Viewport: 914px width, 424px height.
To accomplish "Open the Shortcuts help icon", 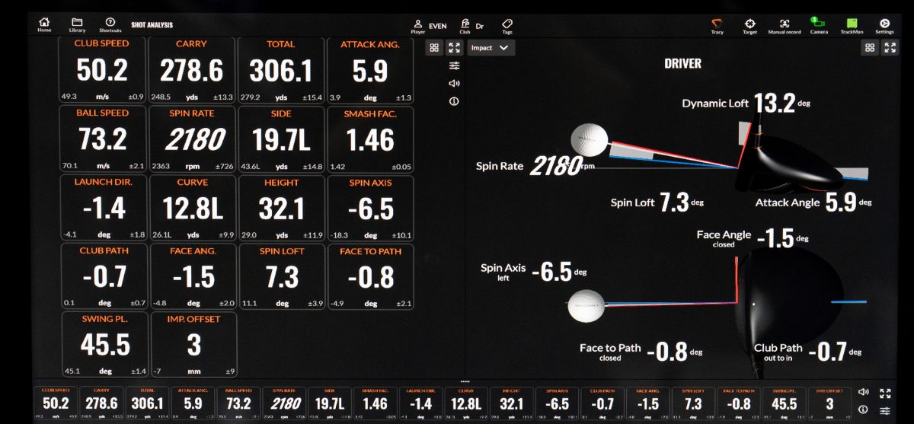I will click(110, 24).
